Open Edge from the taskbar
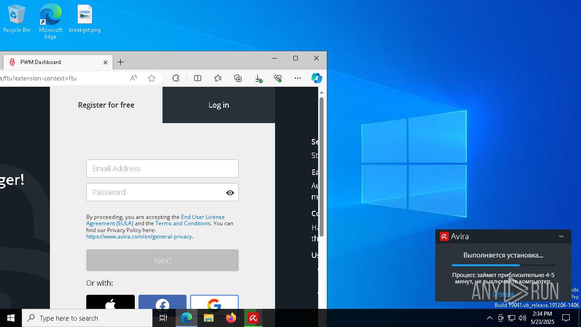 tap(187, 318)
